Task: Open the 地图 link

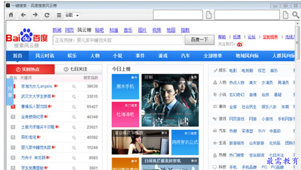Action: (x=171, y=30)
